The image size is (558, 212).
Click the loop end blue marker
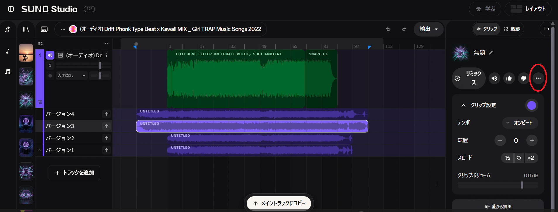pos(370,47)
